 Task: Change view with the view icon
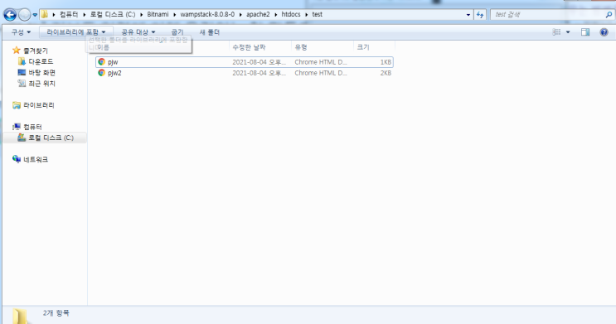point(556,32)
